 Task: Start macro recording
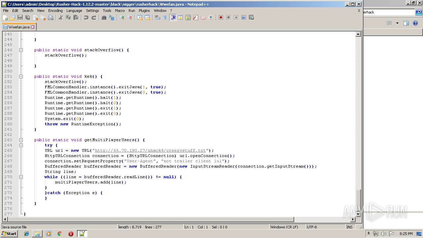click(x=221, y=18)
